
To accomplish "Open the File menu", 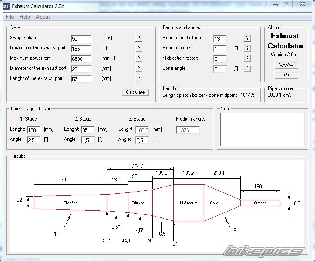I will pos(10,17).
